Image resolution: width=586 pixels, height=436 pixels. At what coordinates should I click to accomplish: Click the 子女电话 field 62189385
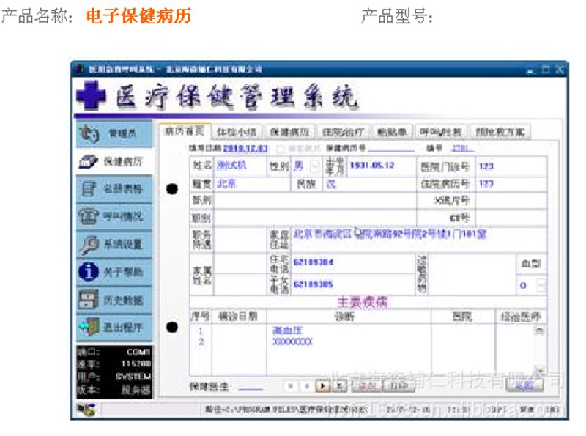(x=353, y=284)
